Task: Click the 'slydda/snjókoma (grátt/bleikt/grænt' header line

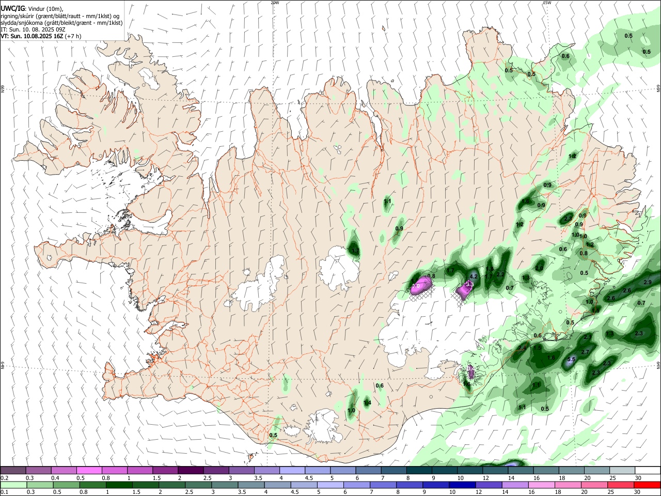Action: (61, 23)
